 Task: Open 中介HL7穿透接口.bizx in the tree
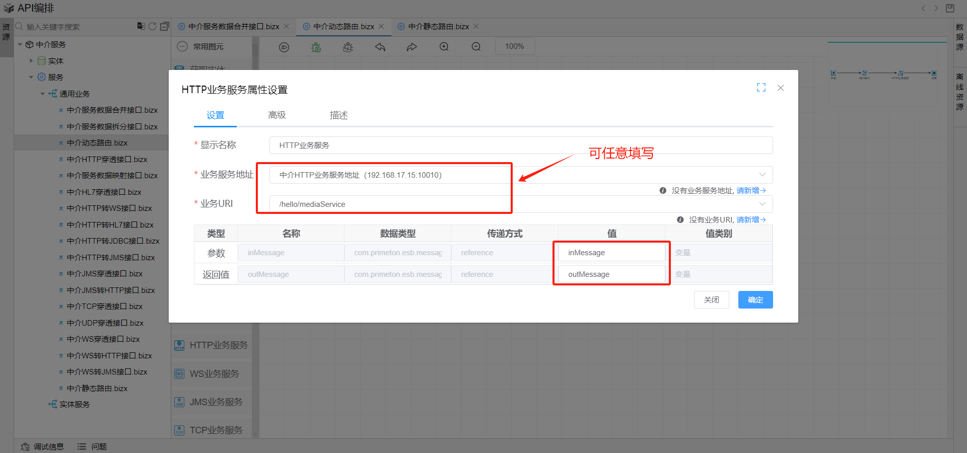pyautogui.click(x=104, y=192)
